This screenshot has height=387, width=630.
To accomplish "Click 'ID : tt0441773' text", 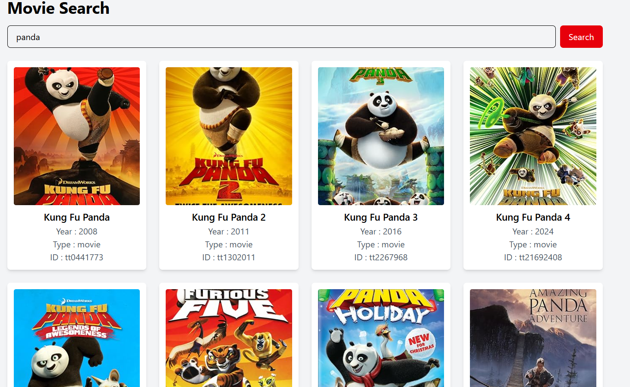I will coord(77,257).
